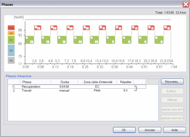The height and width of the screenshot is (137, 190).
Task: Confirm with the OK button
Action: (124, 130)
